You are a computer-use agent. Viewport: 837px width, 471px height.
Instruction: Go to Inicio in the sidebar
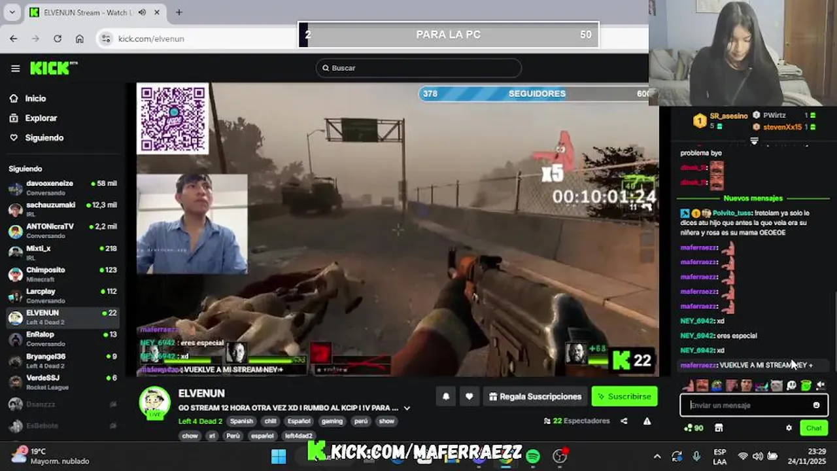35,98
